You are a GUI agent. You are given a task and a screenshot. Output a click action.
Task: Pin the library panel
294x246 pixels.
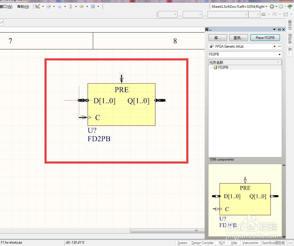279,29
